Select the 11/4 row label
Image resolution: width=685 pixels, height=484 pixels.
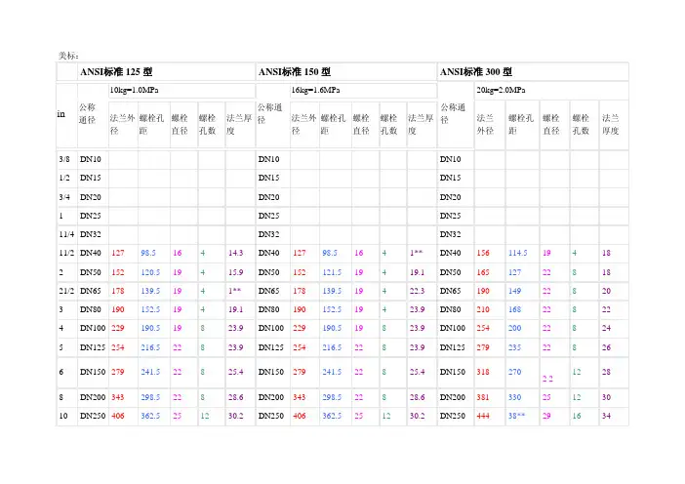[64, 234]
